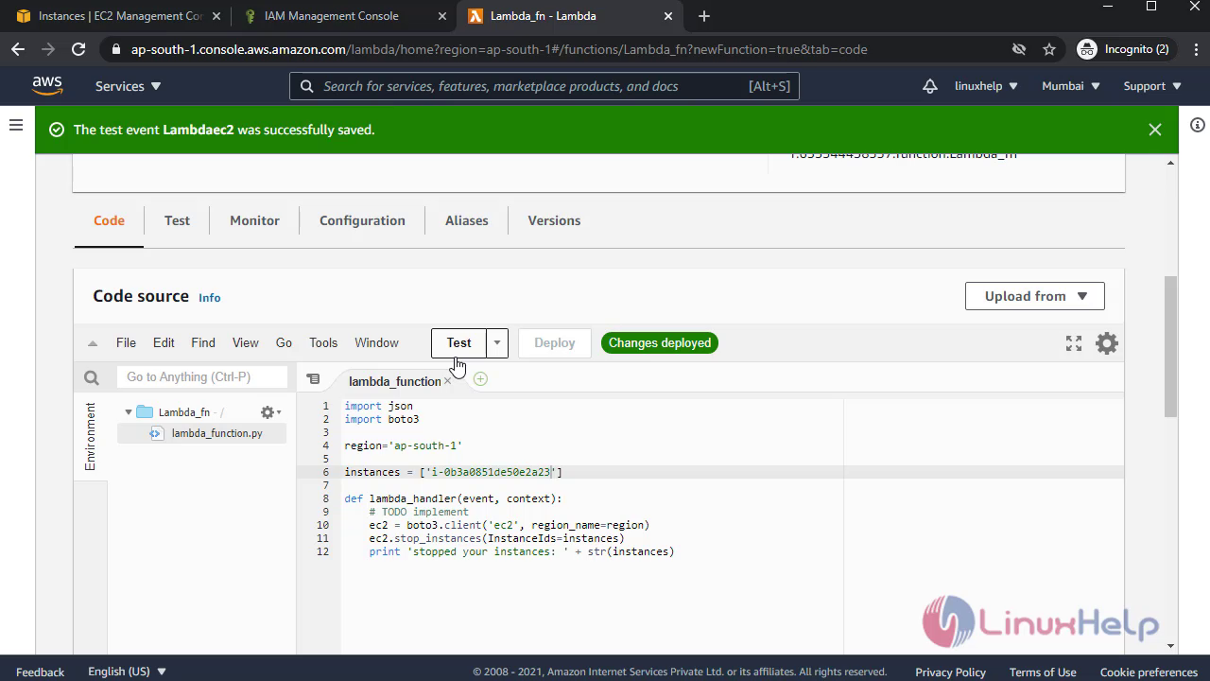Open the Test button dropdown arrow

(x=497, y=343)
